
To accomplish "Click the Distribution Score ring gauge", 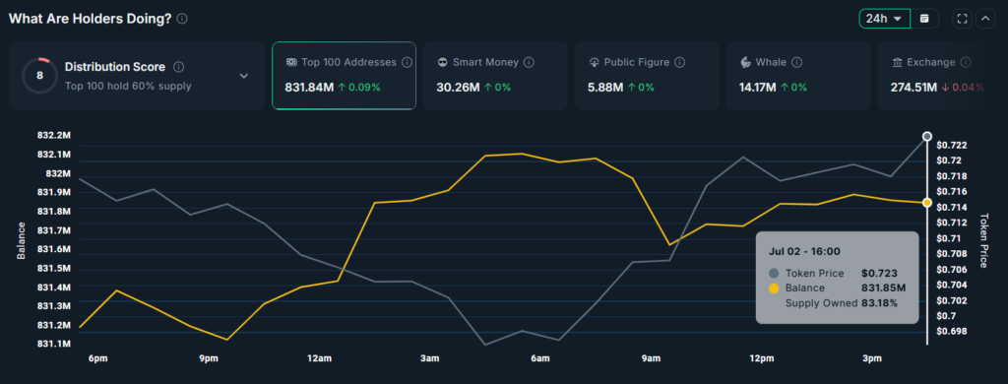I will point(39,75).
